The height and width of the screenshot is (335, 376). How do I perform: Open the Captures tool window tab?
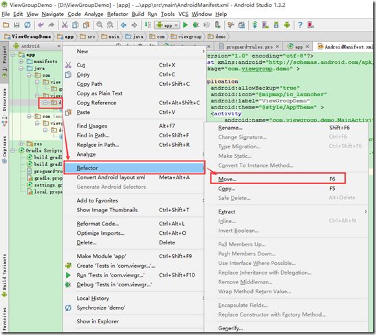[x=4, y=150]
